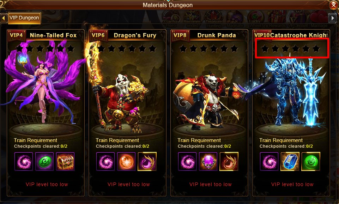Click the pink swirl icon under Catastrophe Knight

click(x=269, y=161)
